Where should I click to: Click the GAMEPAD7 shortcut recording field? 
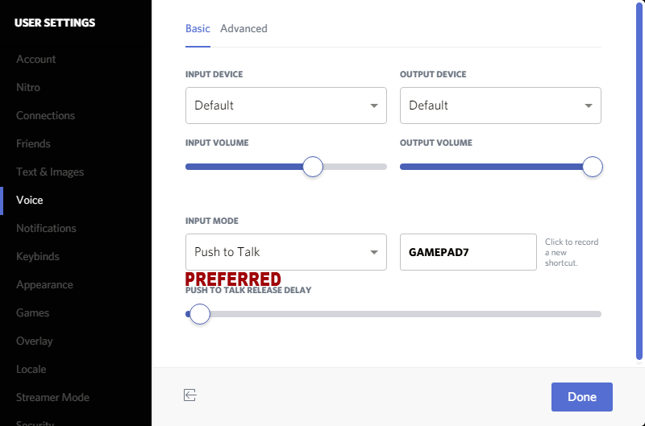tap(468, 252)
